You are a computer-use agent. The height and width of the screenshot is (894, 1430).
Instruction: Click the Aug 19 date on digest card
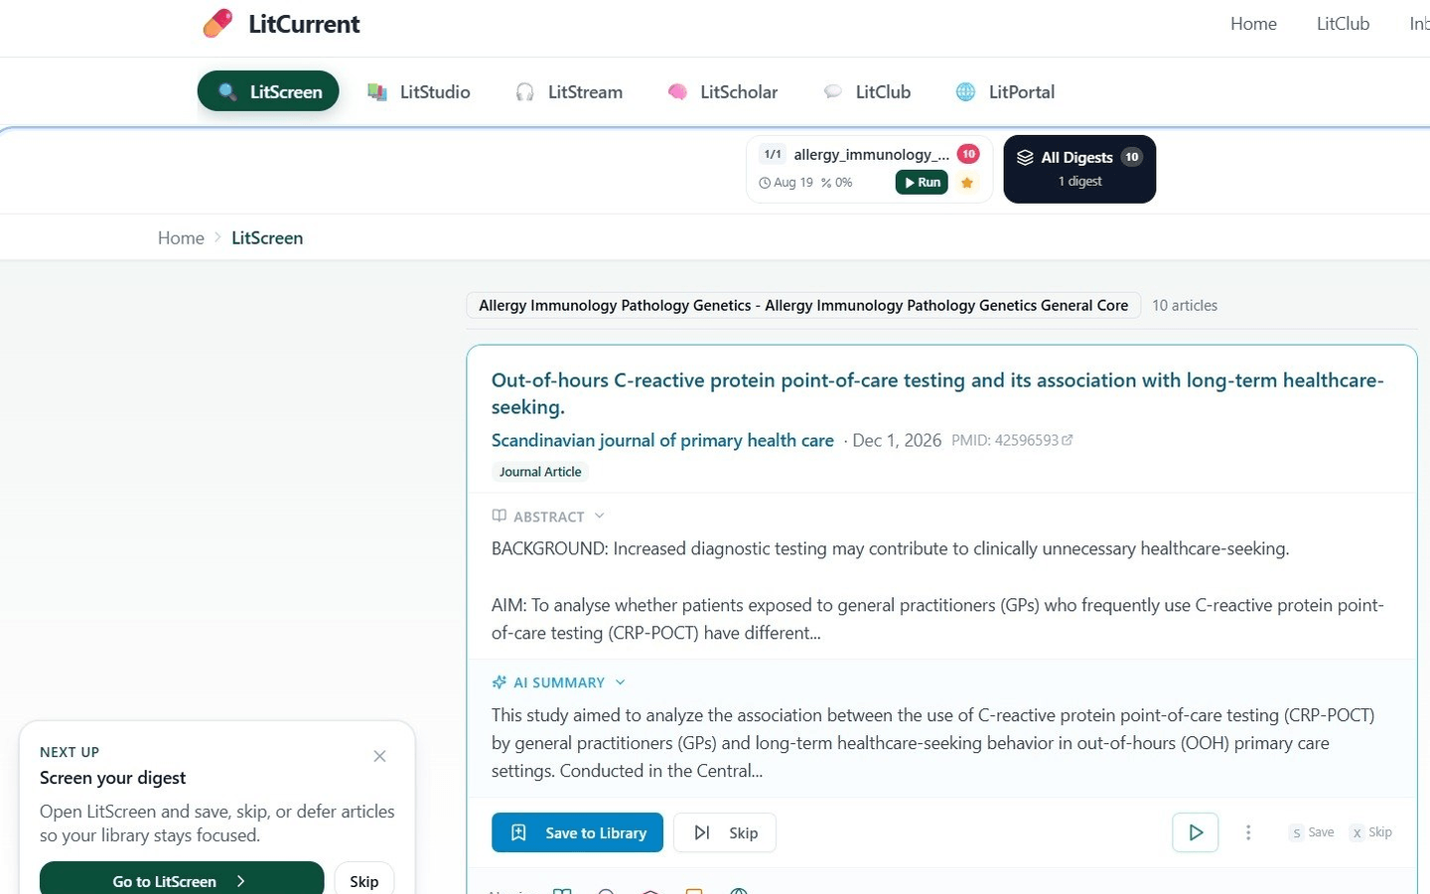[x=786, y=183]
